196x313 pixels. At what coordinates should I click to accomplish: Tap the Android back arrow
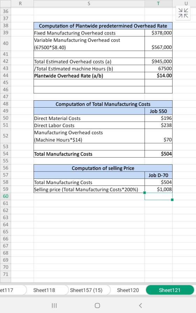140,305
